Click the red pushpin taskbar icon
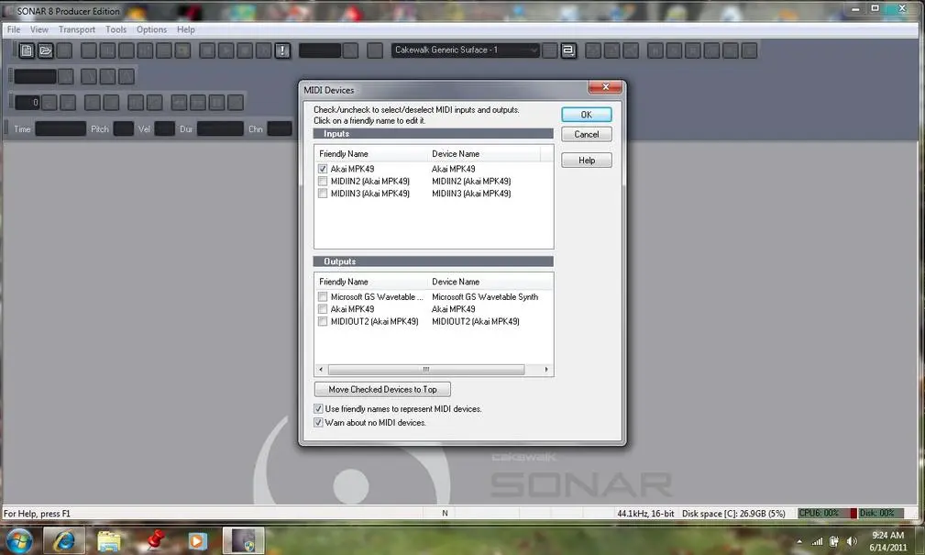925x555 pixels. coord(155,539)
